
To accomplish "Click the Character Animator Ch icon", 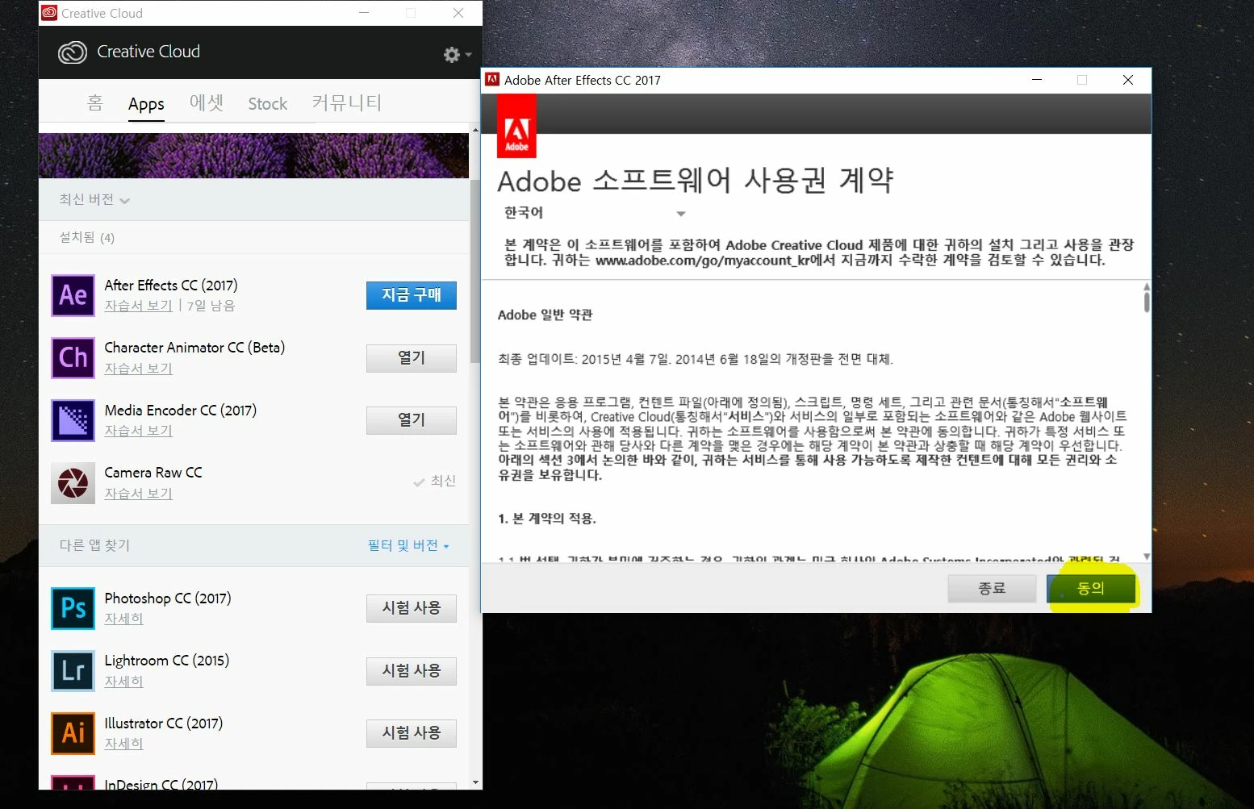I will tap(73, 357).
